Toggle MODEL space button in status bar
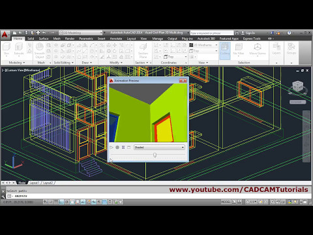Viewport: 313px width, 235px height. tap(226, 202)
